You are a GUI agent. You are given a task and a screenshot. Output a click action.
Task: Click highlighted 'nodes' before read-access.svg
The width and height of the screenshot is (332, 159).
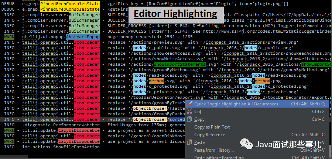140,75
